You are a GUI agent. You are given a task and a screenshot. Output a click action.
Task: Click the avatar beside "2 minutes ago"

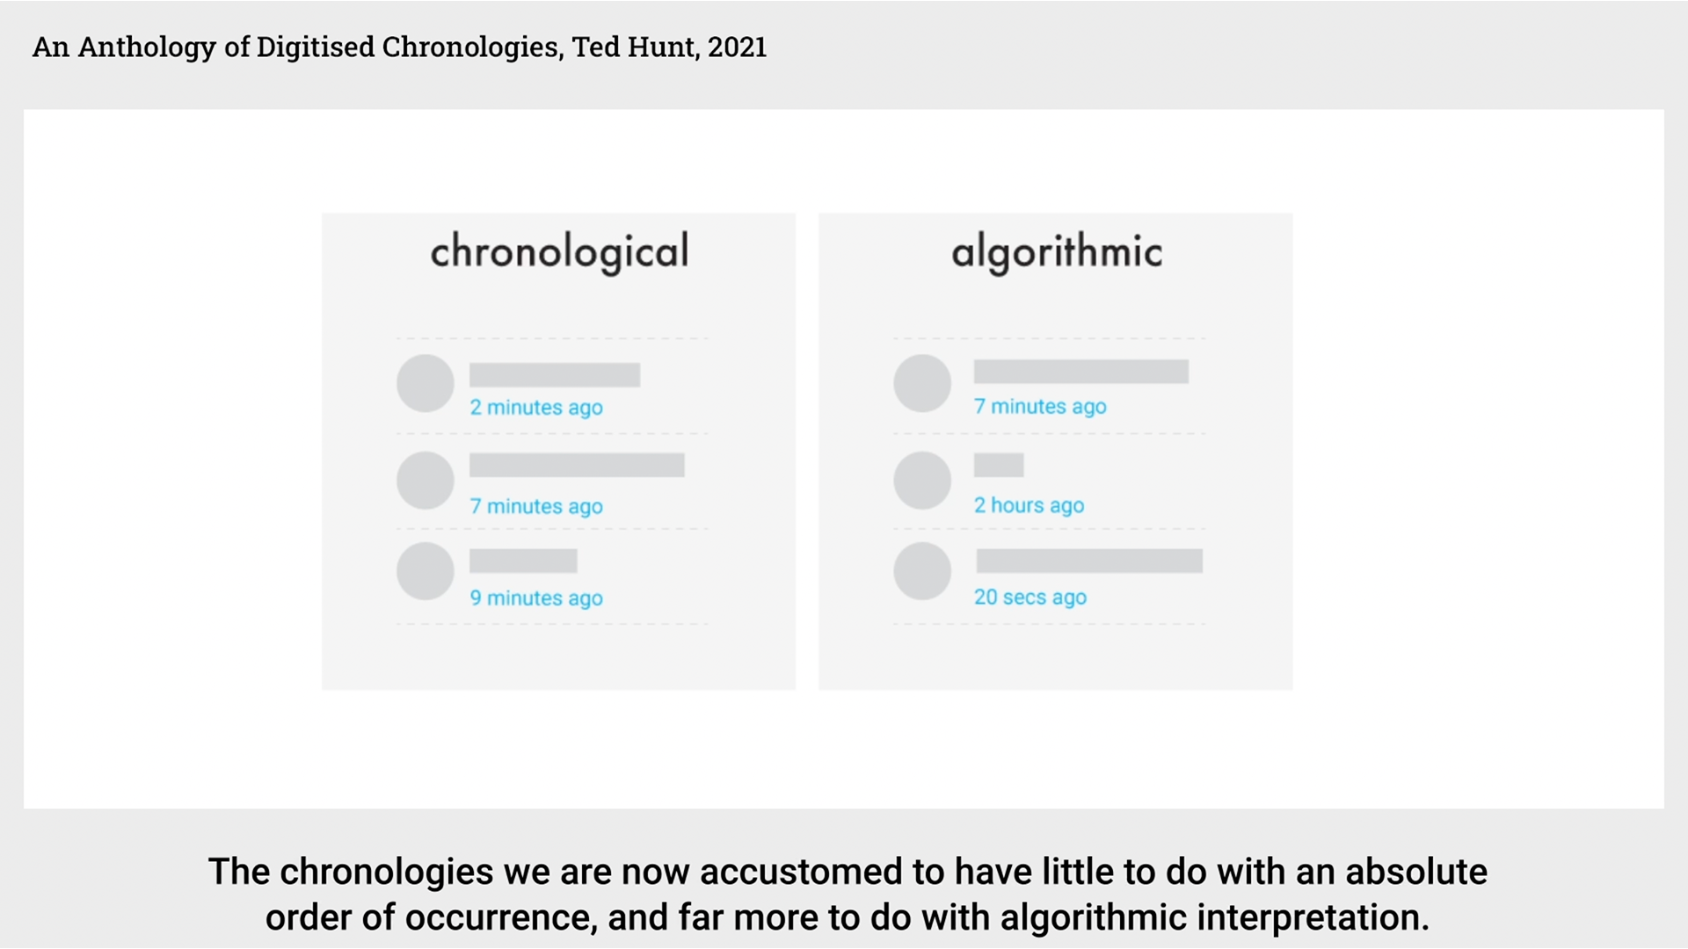click(x=425, y=383)
